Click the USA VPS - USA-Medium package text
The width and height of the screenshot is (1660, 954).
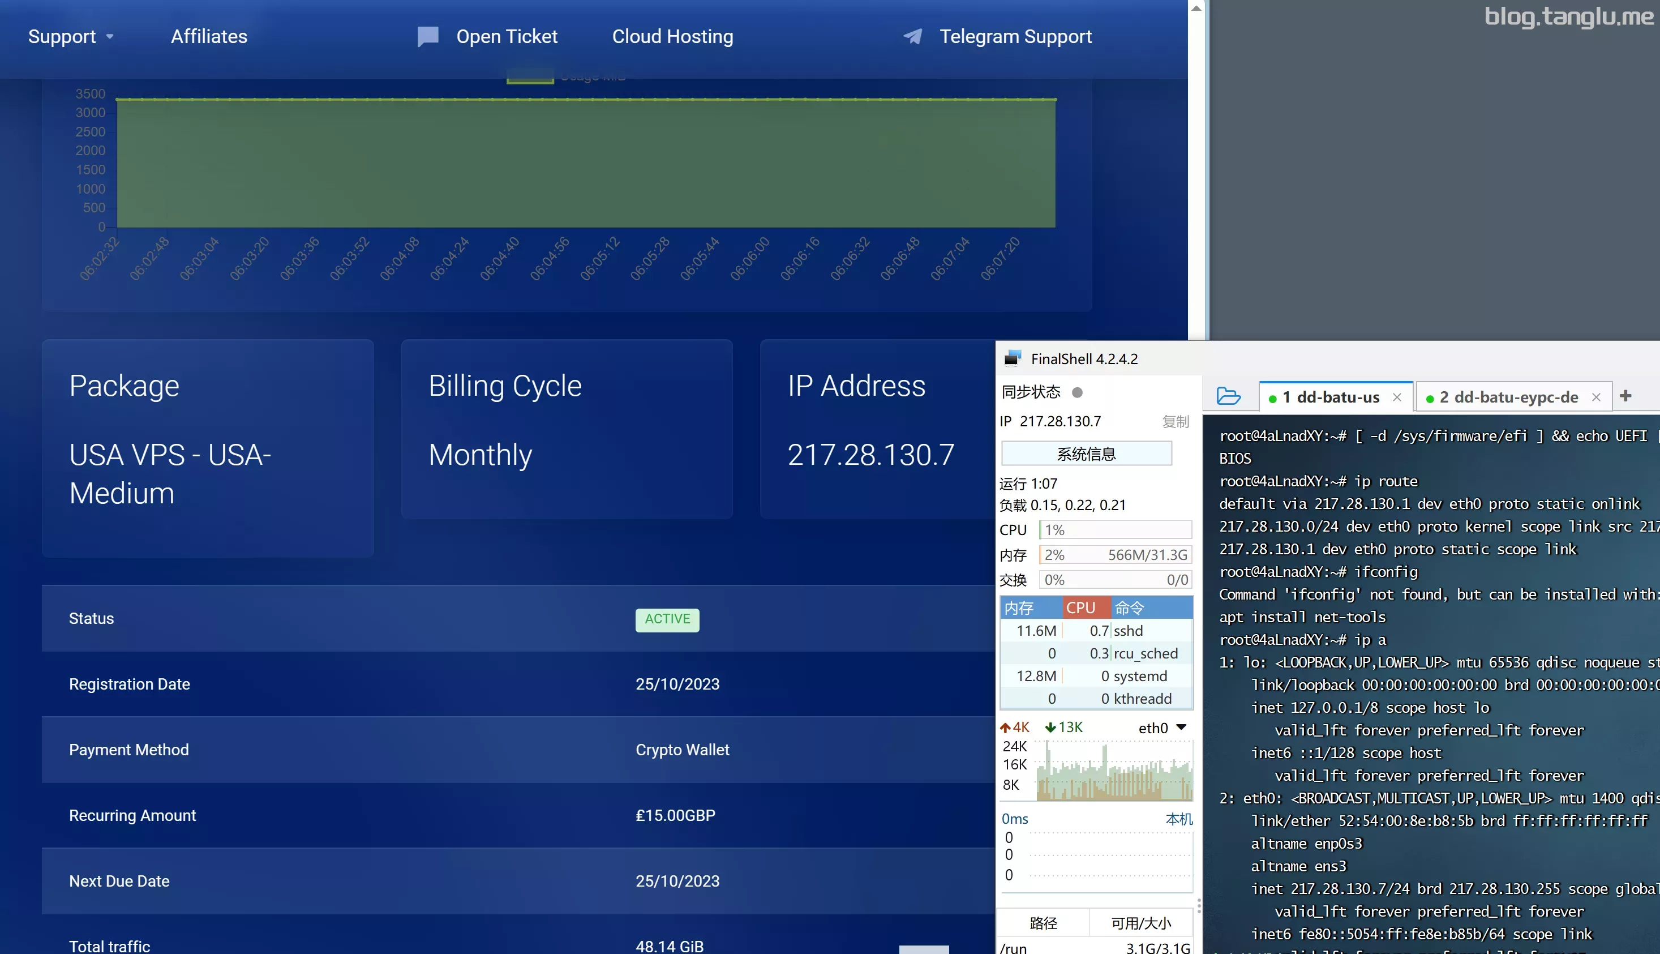[170, 474]
